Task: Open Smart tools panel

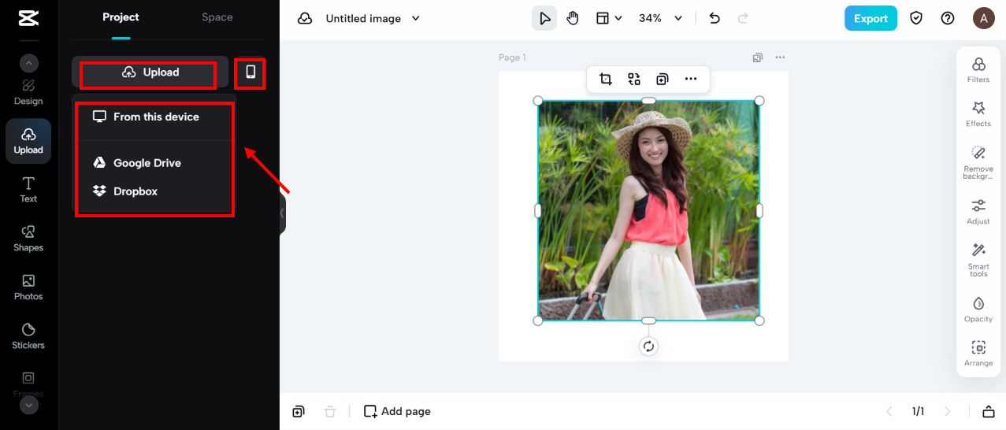Action: point(978,260)
